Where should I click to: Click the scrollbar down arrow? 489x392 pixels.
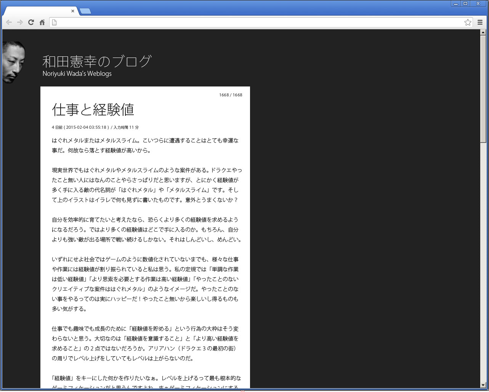pos(483,385)
